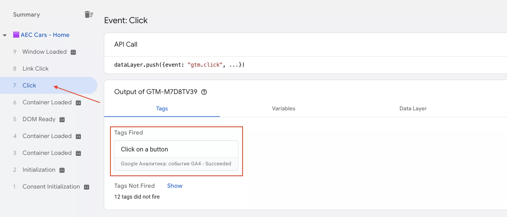
Task: Click the code icon beside Window Loaded
Action: pos(73,52)
